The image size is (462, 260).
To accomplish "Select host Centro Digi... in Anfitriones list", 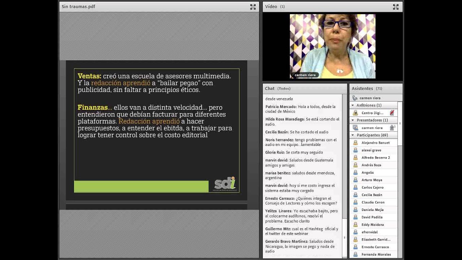I will [374, 113].
